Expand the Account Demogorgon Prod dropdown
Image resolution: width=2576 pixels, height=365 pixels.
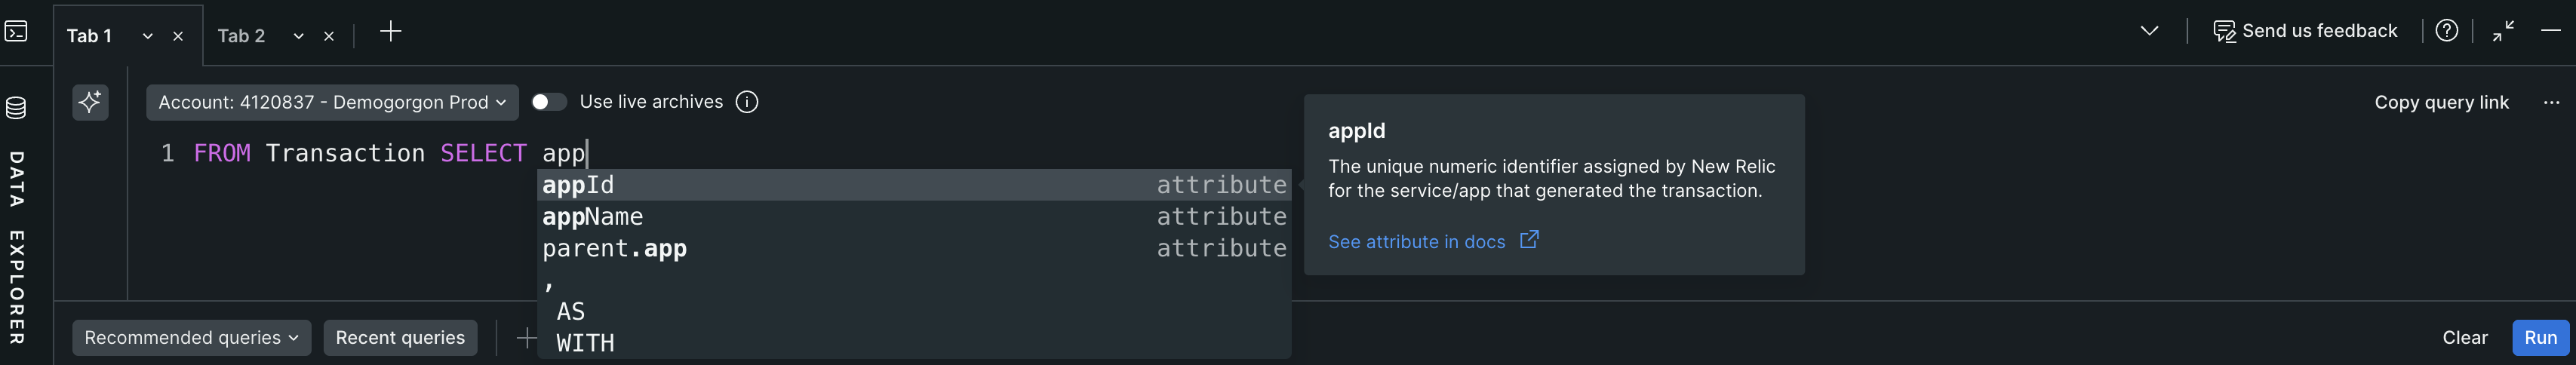tap(332, 102)
